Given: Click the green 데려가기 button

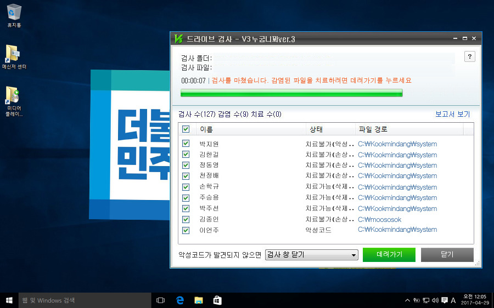Looking at the screenshot, I should [x=389, y=254].
